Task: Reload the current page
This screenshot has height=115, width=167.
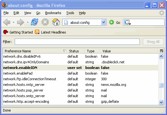Action: 34,22
